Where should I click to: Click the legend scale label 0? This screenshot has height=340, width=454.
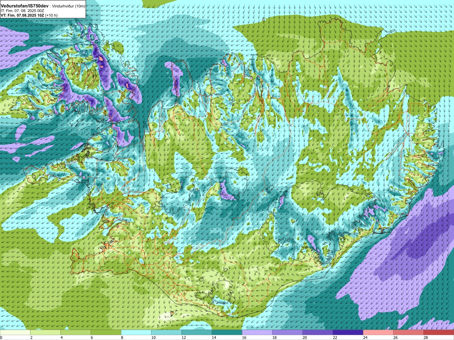point(1,338)
